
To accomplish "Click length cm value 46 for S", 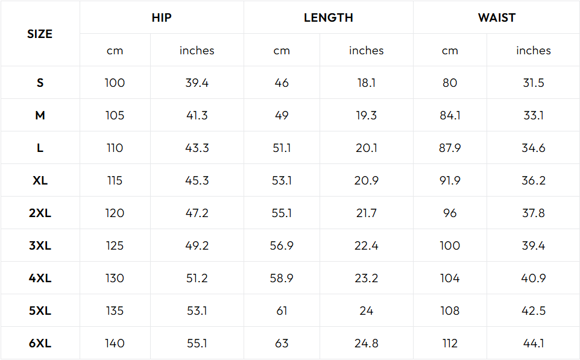I will tap(282, 83).
